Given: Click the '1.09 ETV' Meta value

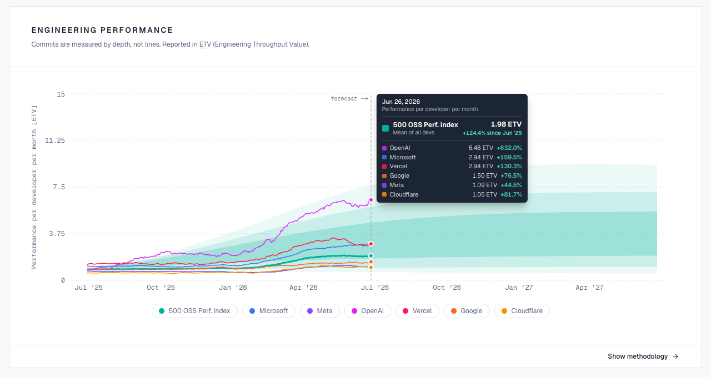Looking at the screenshot, I should pos(484,185).
